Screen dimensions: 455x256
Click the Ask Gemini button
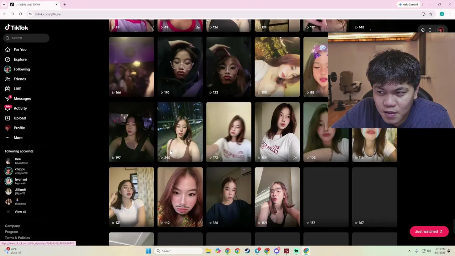408,5
